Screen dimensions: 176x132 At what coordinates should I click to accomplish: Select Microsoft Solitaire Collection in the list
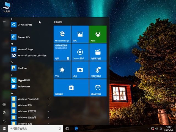coord(32,56)
